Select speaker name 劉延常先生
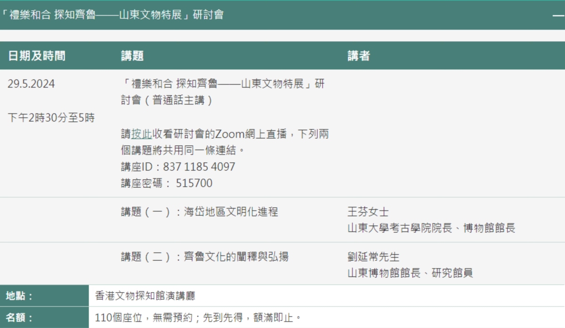The height and width of the screenshot is (328, 565). tap(373, 257)
